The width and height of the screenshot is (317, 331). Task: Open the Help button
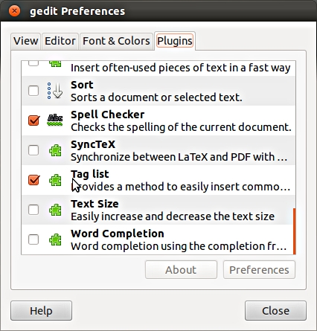[41, 311]
